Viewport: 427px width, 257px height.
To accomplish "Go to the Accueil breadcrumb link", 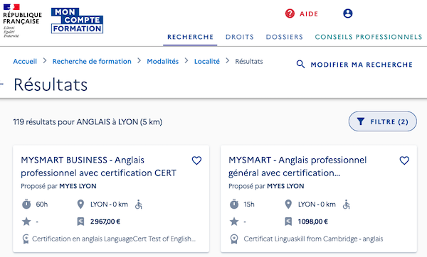I will (x=25, y=61).
